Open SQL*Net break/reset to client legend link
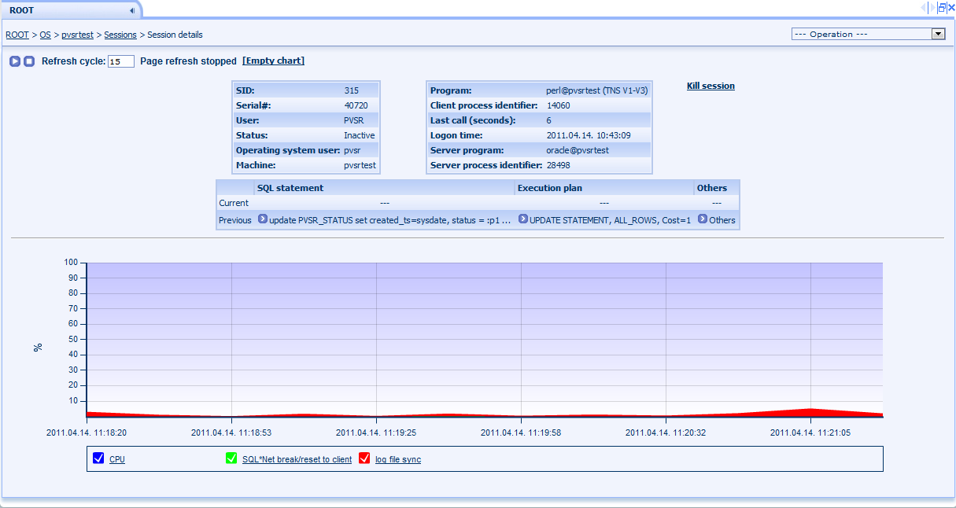Image resolution: width=956 pixels, height=508 pixels. [297, 459]
